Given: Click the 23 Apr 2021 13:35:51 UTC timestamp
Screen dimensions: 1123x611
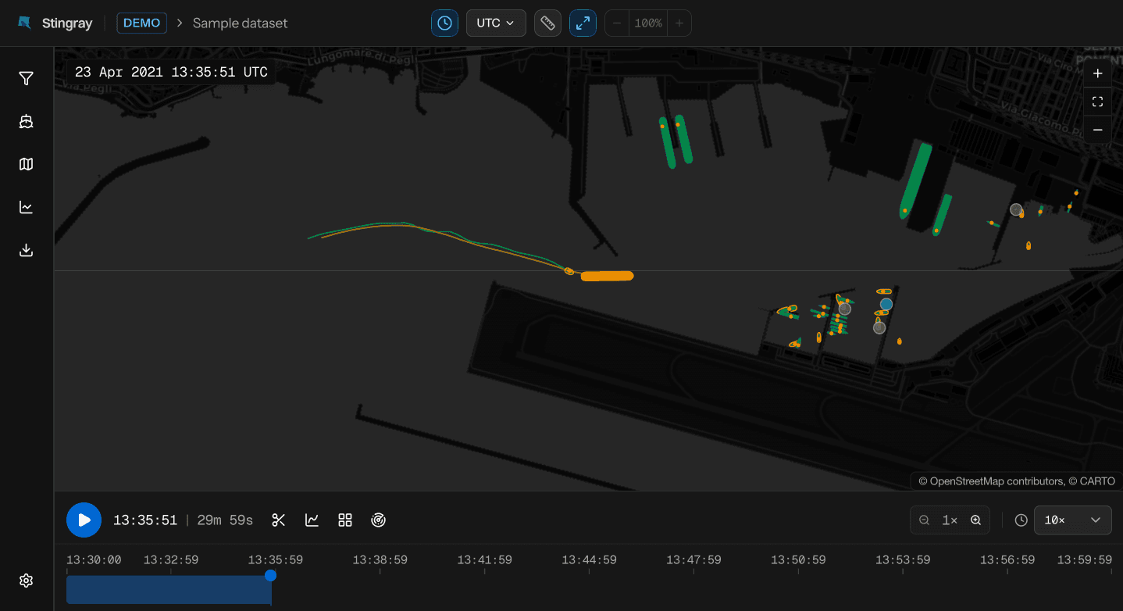Looking at the screenshot, I should tap(171, 72).
